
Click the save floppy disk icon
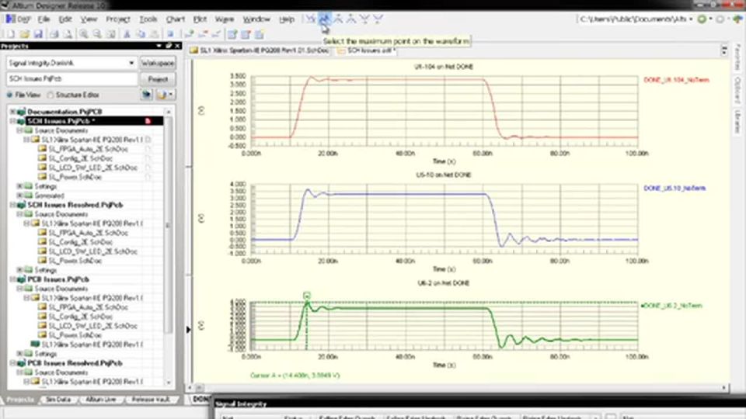tap(38, 34)
